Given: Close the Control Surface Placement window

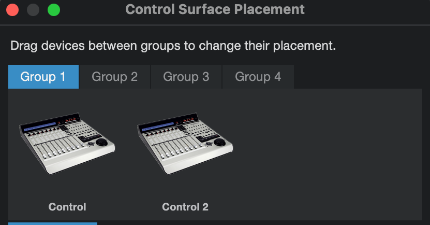Looking at the screenshot, I should [12, 9].
